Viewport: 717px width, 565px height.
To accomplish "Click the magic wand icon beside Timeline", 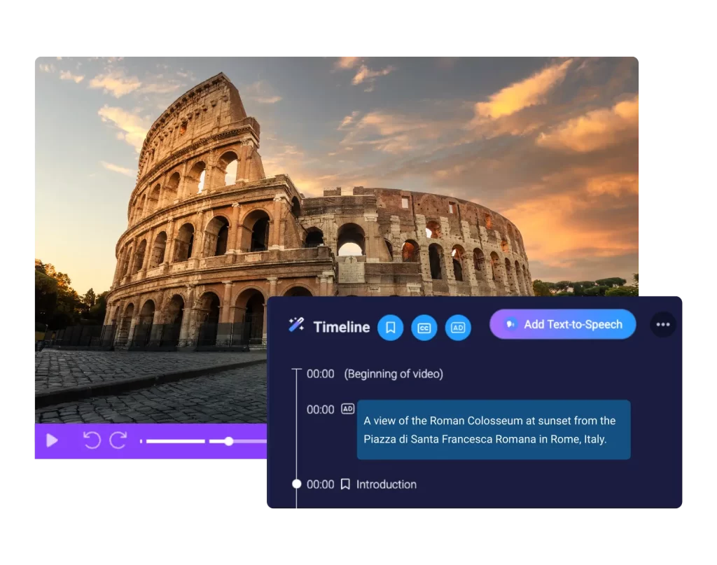I will coord(296,325).
